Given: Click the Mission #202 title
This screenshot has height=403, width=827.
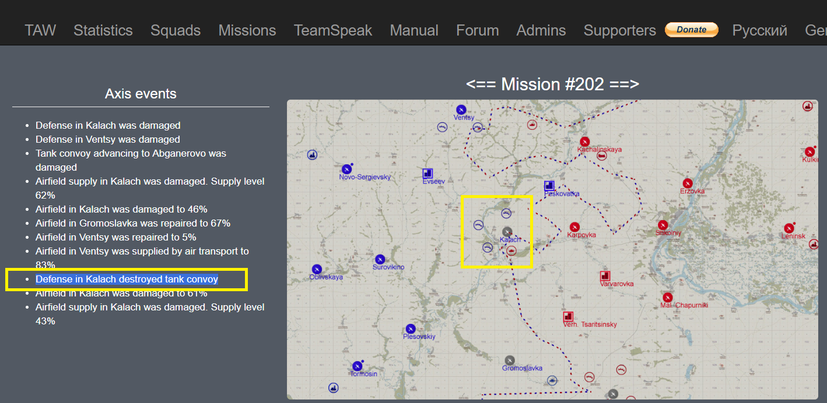Looking at the screenshot, I should point(552,84).
